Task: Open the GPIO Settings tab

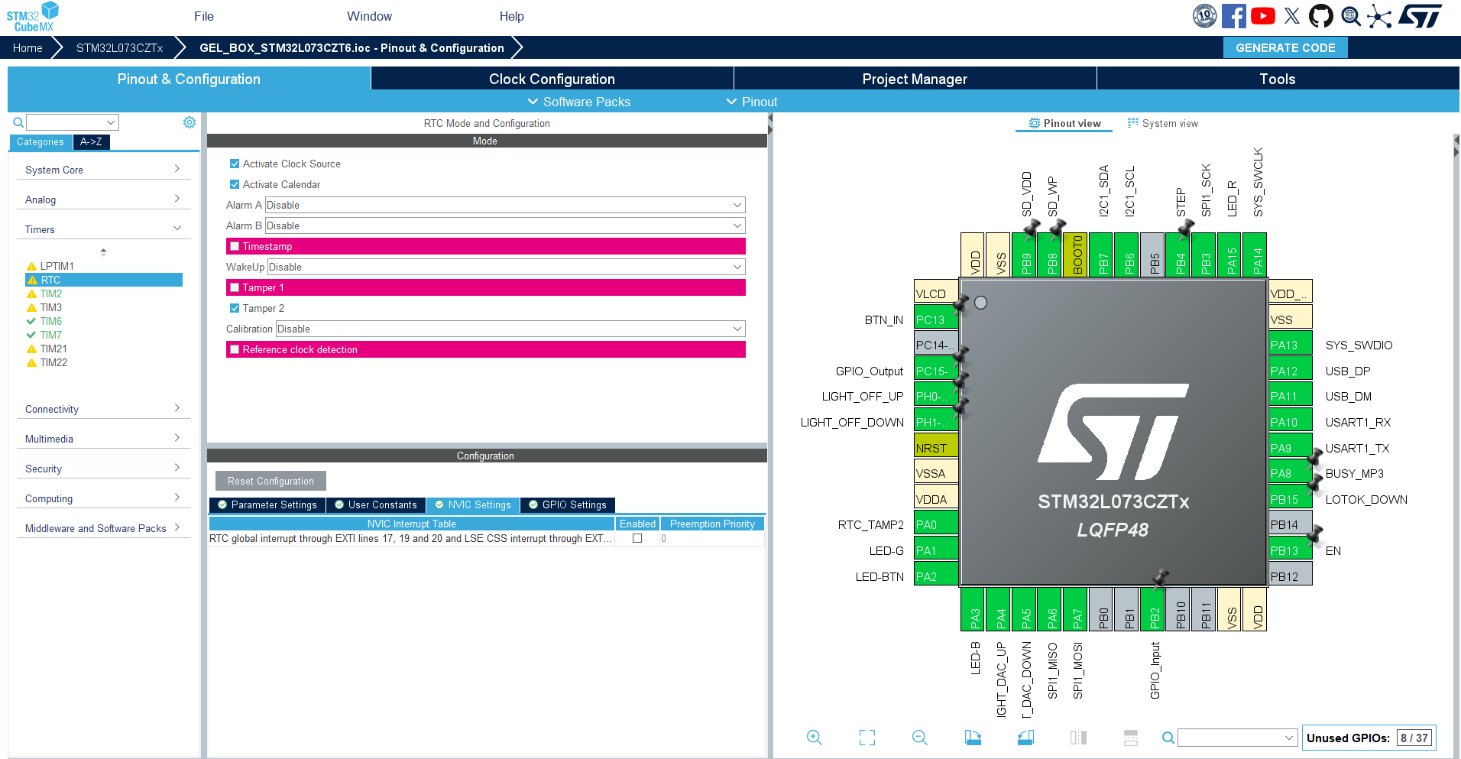Action: coord(568,504)
